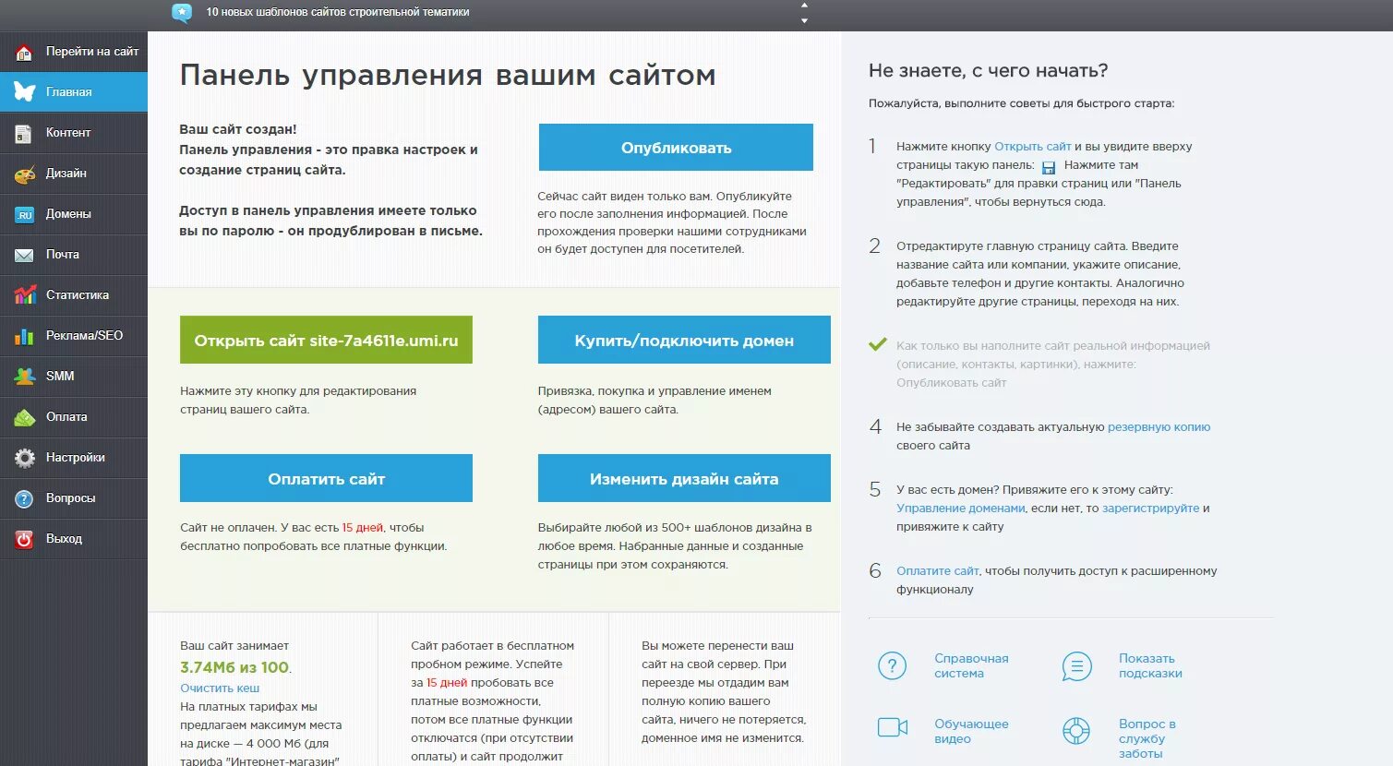Follow the Открыть сайт link in step 1
The height and width of the screenshot is (766, 1393).
point(1032,147)
